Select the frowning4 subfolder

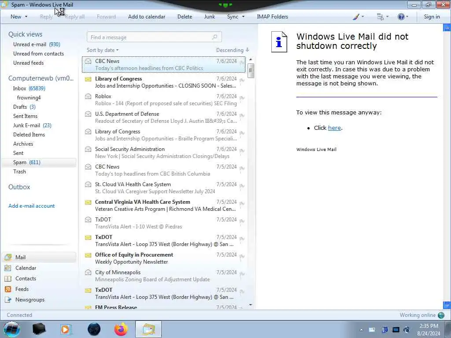(29, 98)
